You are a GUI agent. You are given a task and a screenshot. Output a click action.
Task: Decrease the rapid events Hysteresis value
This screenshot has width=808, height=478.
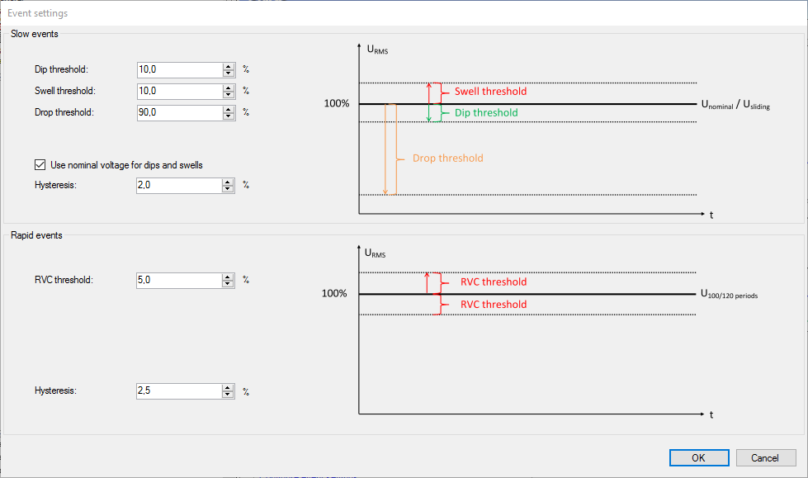point(229,395)
